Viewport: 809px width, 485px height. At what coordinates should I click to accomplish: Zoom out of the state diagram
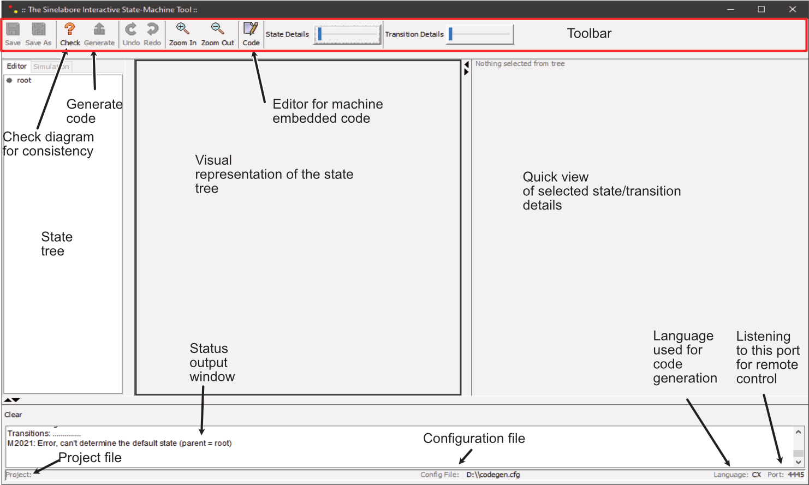click(217, 30)
